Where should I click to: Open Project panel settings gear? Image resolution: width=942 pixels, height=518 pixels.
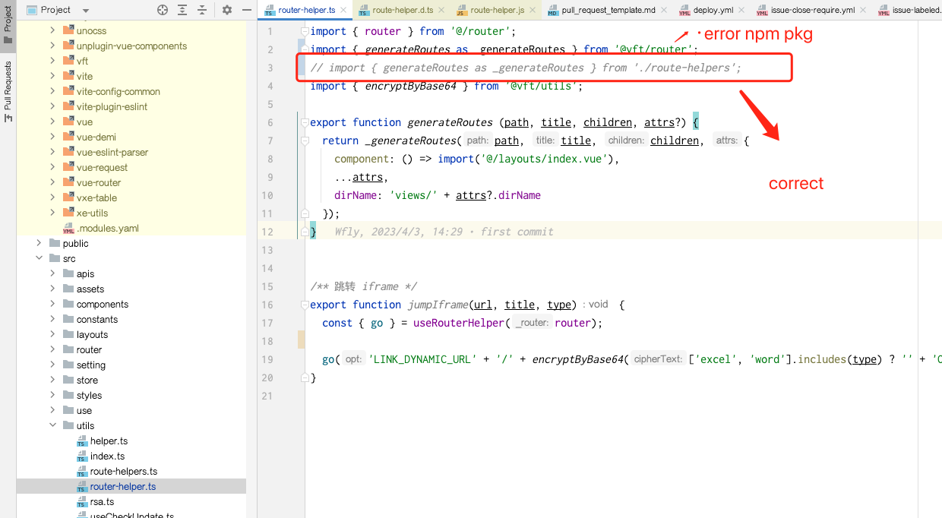(226, 10)
